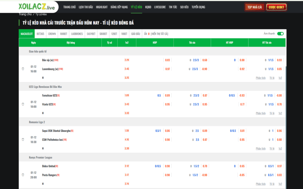Open the SBOBET odds tab

(103, 34)
